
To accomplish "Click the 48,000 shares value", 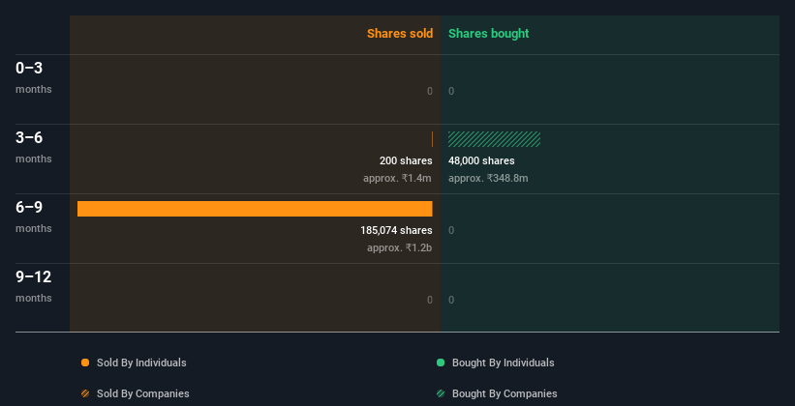I will [x=481, y=160].
